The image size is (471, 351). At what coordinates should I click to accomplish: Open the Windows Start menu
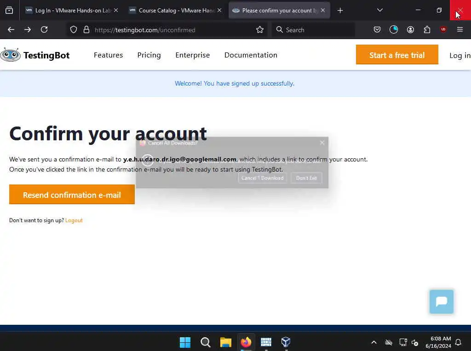point(185,342)
